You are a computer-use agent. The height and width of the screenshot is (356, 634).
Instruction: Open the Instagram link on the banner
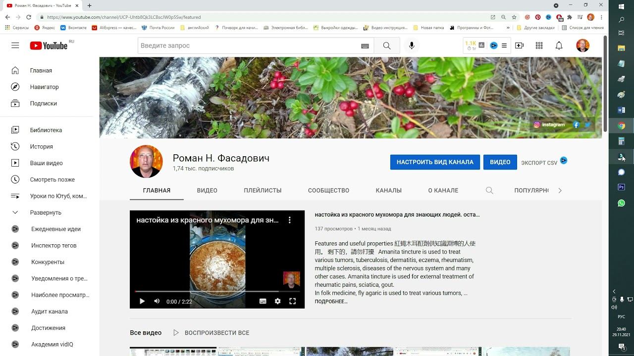tap(549, 125)
